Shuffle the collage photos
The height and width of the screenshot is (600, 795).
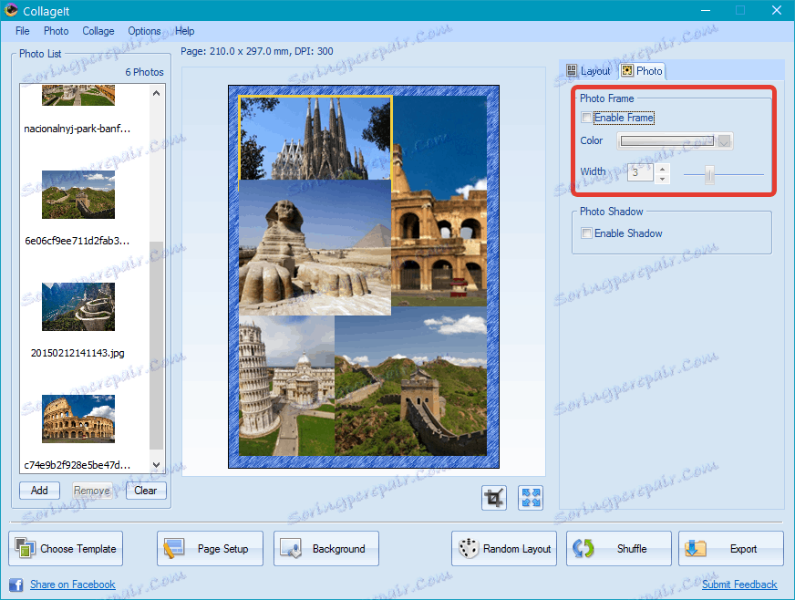pos(618,549)
